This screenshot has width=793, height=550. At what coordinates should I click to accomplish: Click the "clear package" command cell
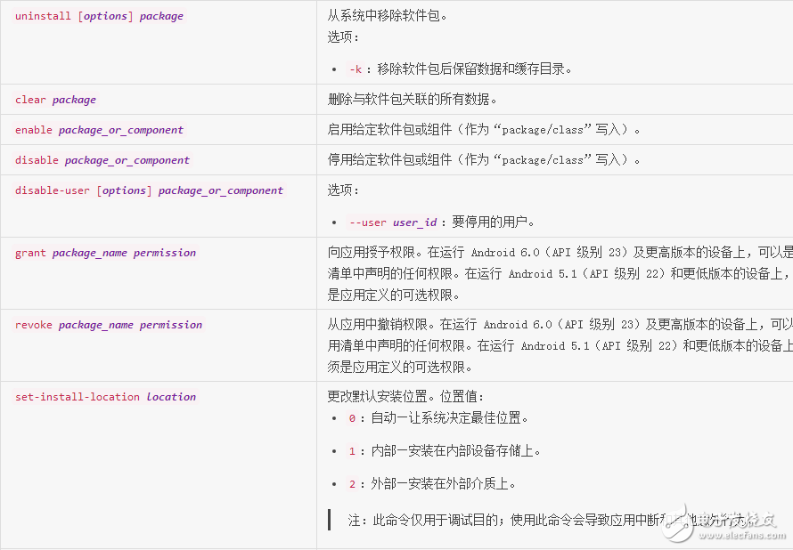55,100
